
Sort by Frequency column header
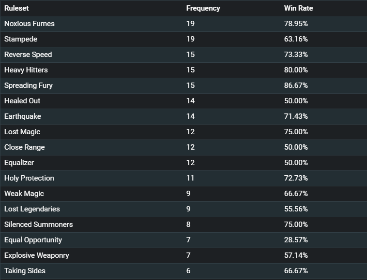(x=203, y=8)
